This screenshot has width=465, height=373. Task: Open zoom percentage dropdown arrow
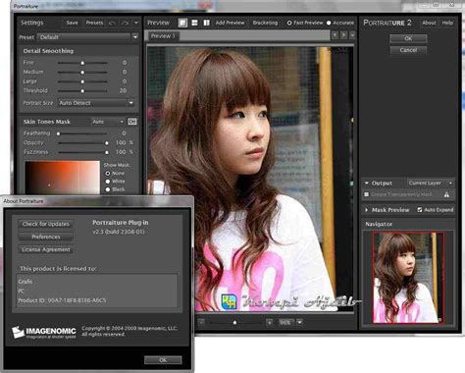(x=299, y=322)
